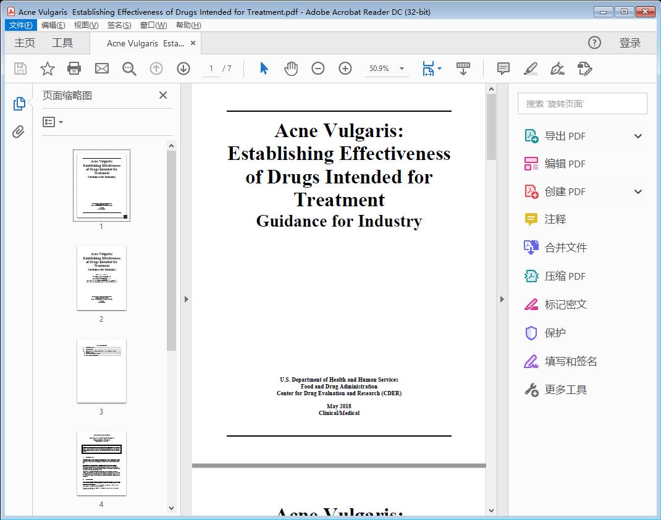Image resolution: width=661 pixels, height=520 pixels.
Task: Select the highlight pen tool
Action: point(530,68)
